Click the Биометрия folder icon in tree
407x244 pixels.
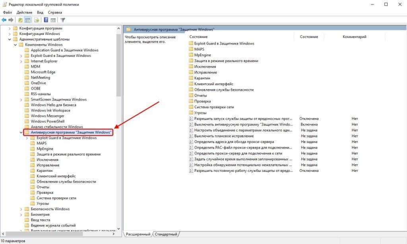coord(27,215)
